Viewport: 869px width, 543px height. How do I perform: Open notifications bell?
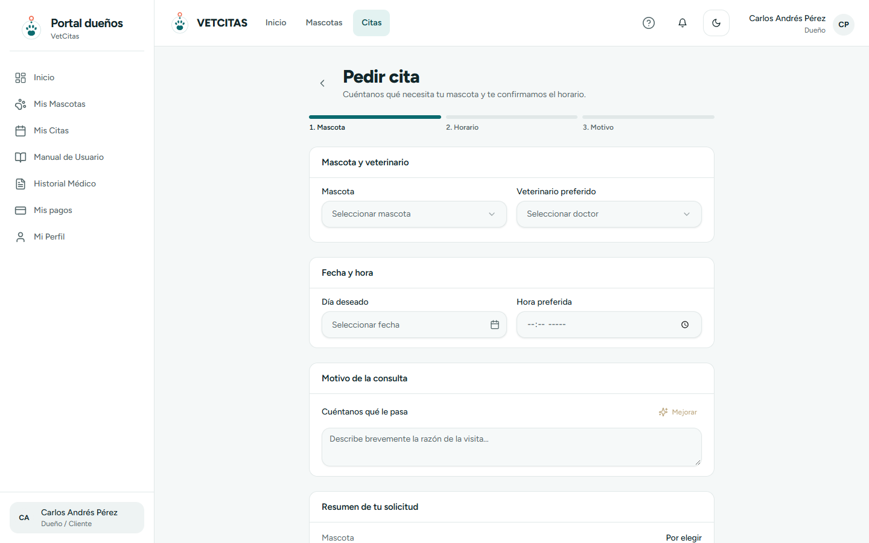tap(683, 23)
